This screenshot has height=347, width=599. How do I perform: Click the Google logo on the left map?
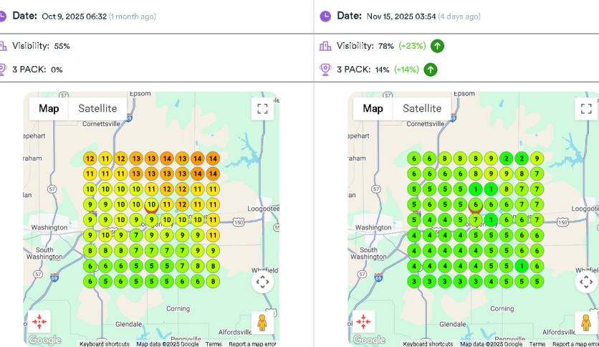[45, 340]
